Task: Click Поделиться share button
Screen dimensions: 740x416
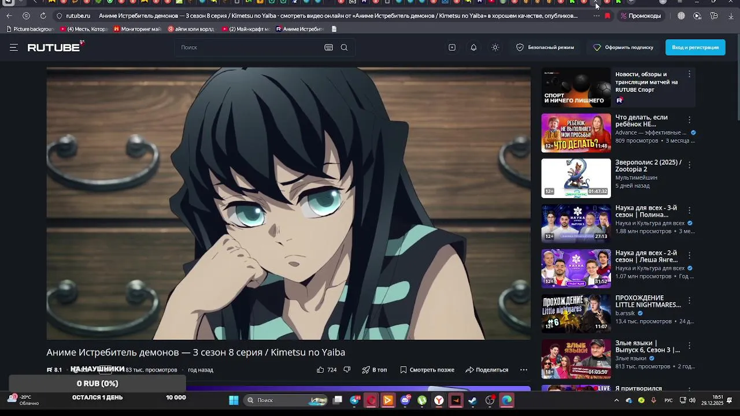Action: pyautogui.click(x=487, y=370)
